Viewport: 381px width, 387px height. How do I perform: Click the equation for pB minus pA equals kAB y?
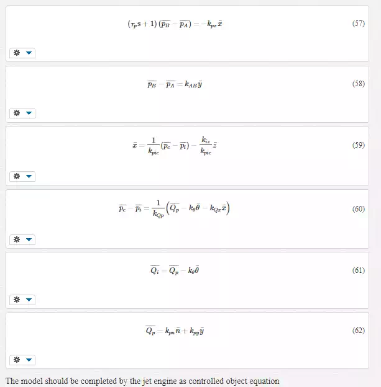[x=175, y=84]
